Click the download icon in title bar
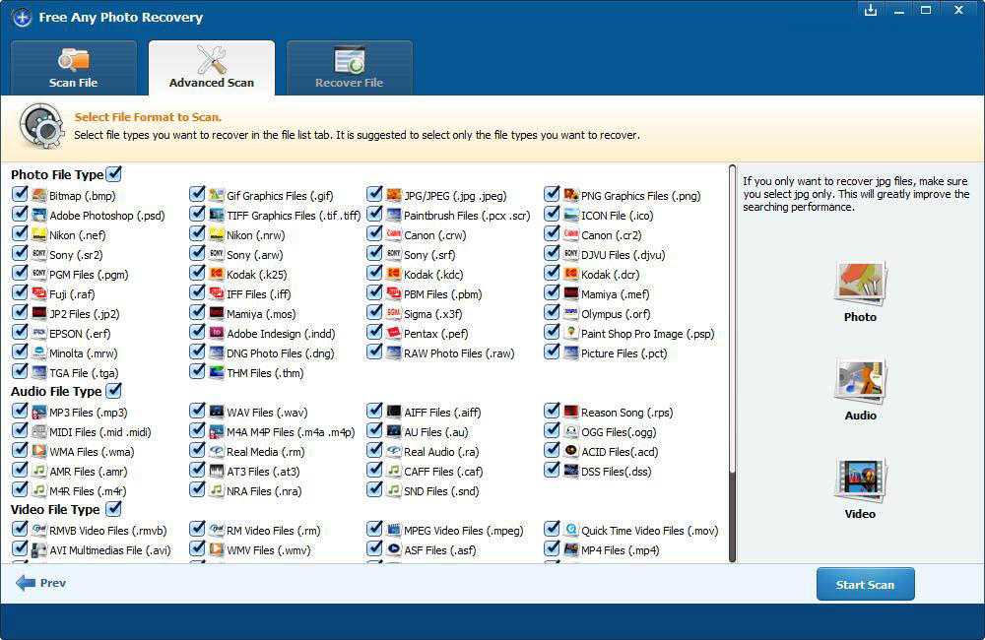Screen dimensions: 985x640 click(x=870, y=10)
